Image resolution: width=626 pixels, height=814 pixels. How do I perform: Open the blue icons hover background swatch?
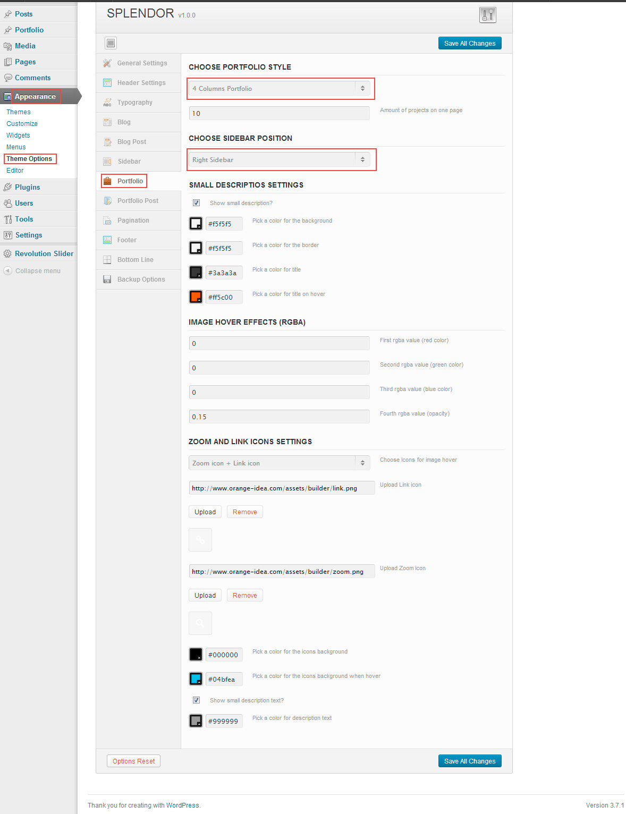196,679
